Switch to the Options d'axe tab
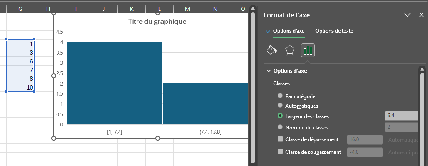The height and width of the screenshot is (166, 428). (x=289, y=31)
